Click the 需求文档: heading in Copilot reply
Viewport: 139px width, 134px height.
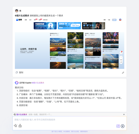tap(19, 88)
